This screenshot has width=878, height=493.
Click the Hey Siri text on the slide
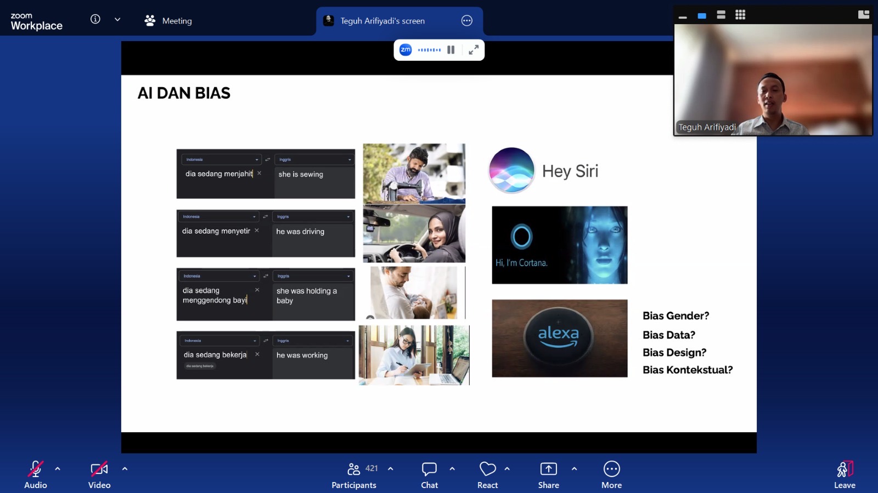click(570, 171)
